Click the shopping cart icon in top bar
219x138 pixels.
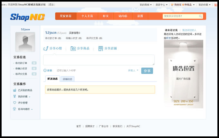172,5
